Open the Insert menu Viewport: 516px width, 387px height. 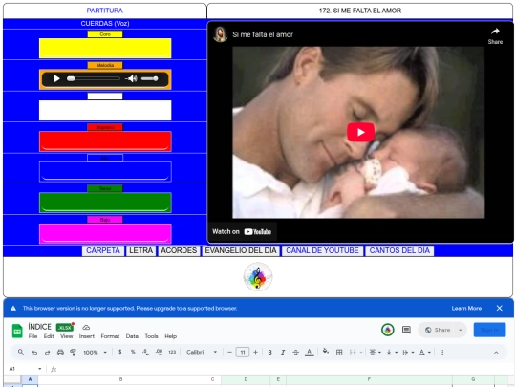point(87,336)
